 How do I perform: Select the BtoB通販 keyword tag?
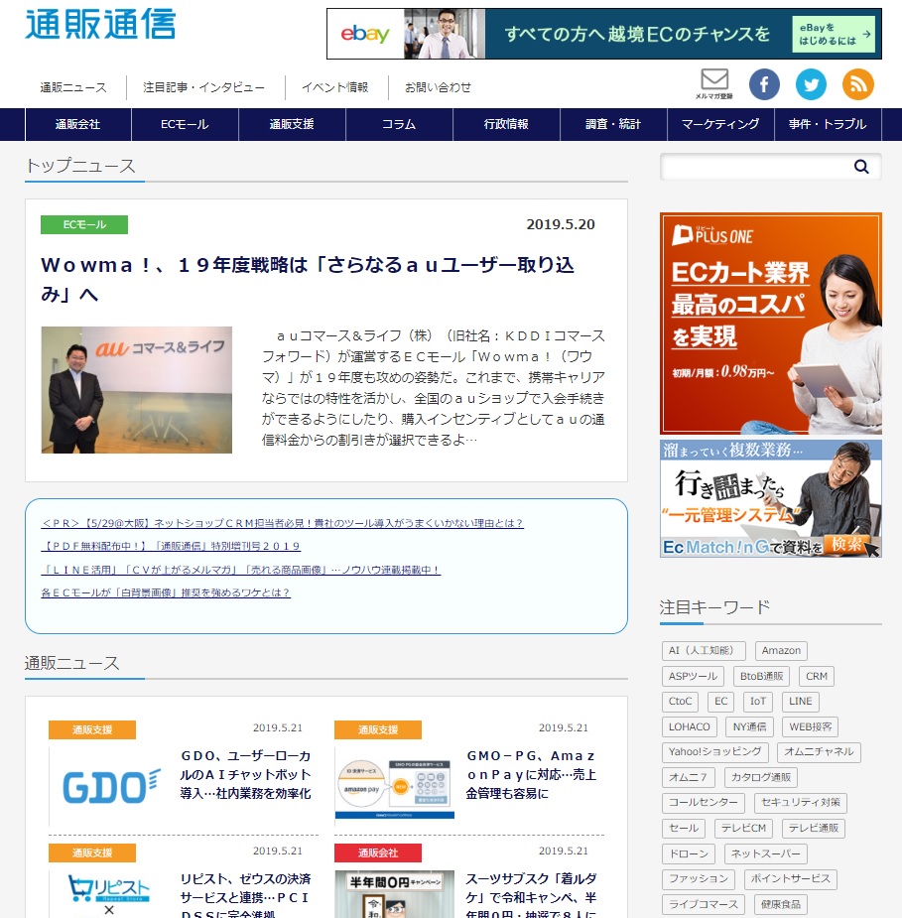[761, 676]
